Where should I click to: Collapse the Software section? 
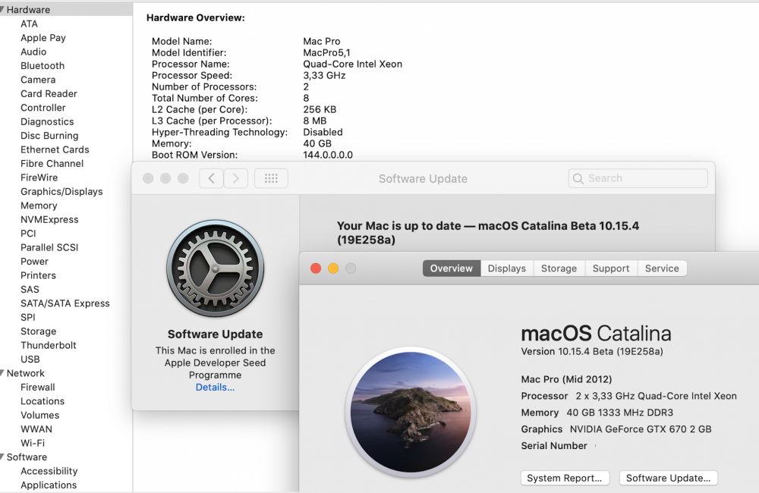(2, 457)
